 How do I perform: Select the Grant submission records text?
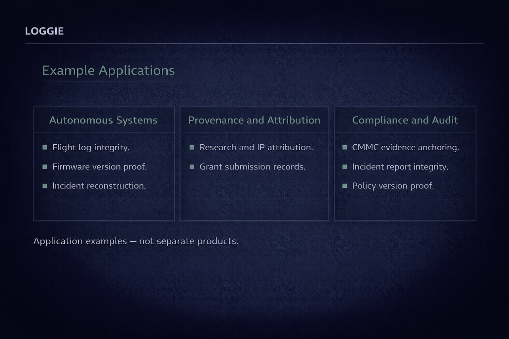point(253,167)
